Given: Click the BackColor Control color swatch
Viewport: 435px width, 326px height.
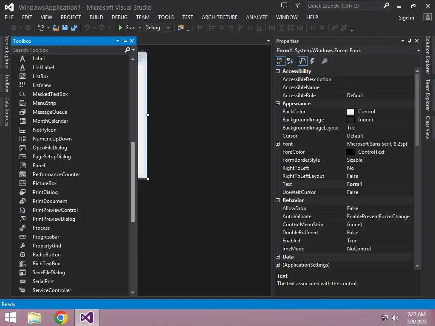Looking at the screenshot, I should [350, 112].
